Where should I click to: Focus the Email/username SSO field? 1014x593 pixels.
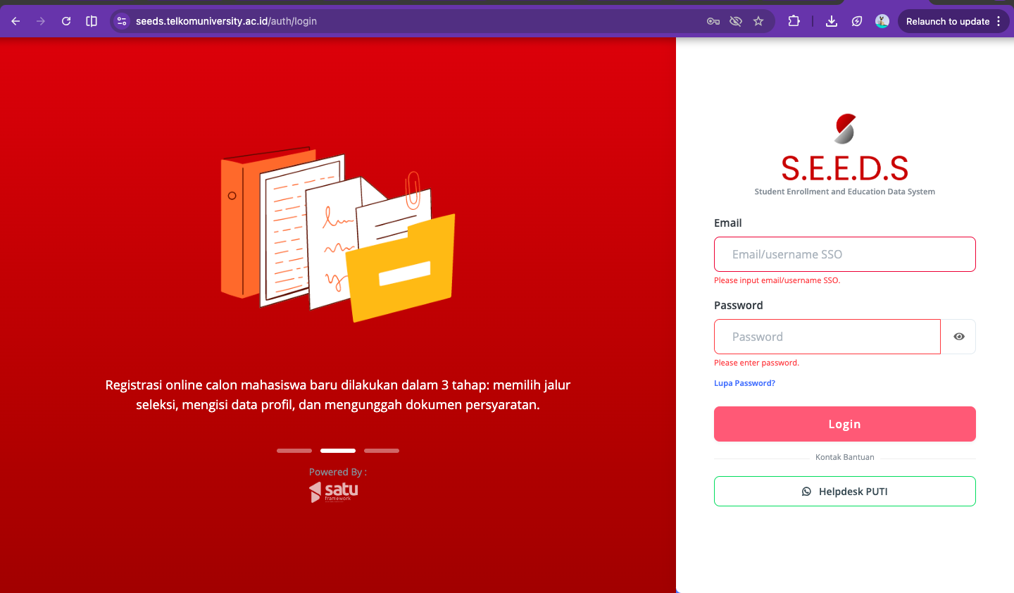pos(845,254)
